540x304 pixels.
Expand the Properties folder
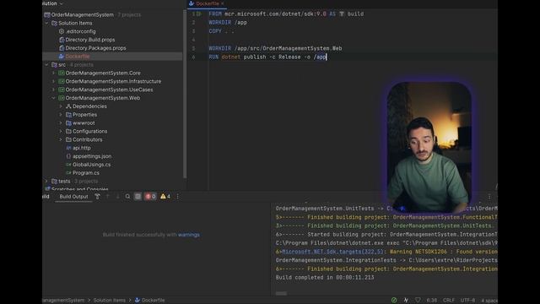[61, 115]
